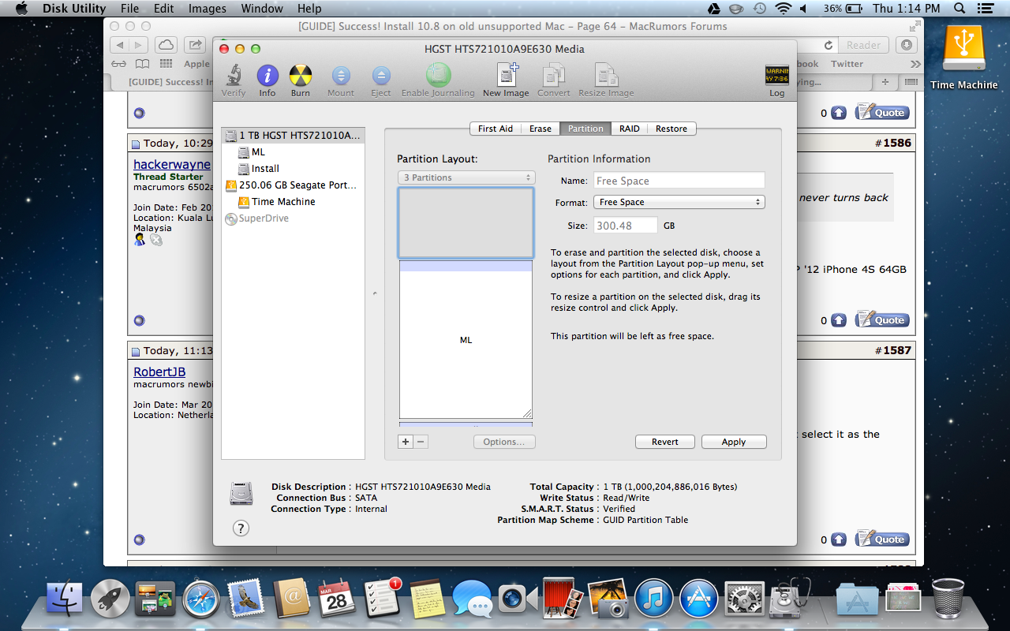Open hackerwayne's profile link

click(172, 164)
